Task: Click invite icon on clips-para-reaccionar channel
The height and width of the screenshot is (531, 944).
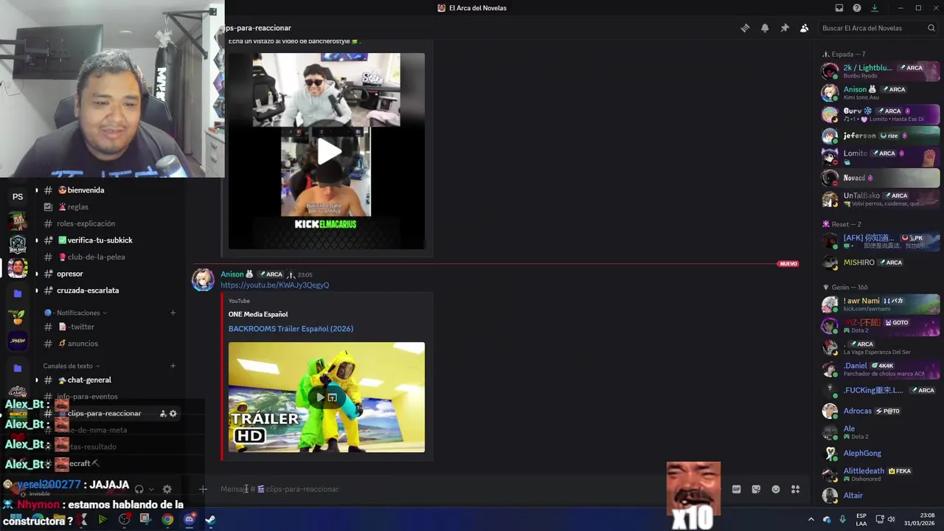Action: coord(162,414)
